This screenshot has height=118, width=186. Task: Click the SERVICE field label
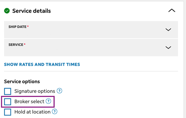(16, 45)
